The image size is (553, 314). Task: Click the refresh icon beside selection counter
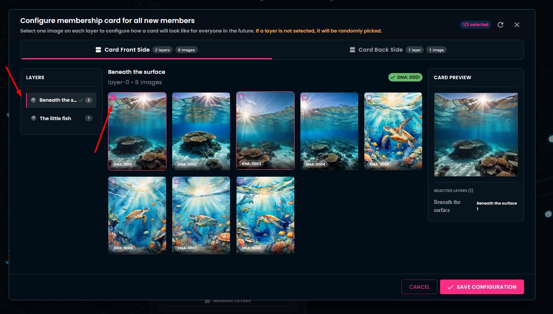[501, 25]
